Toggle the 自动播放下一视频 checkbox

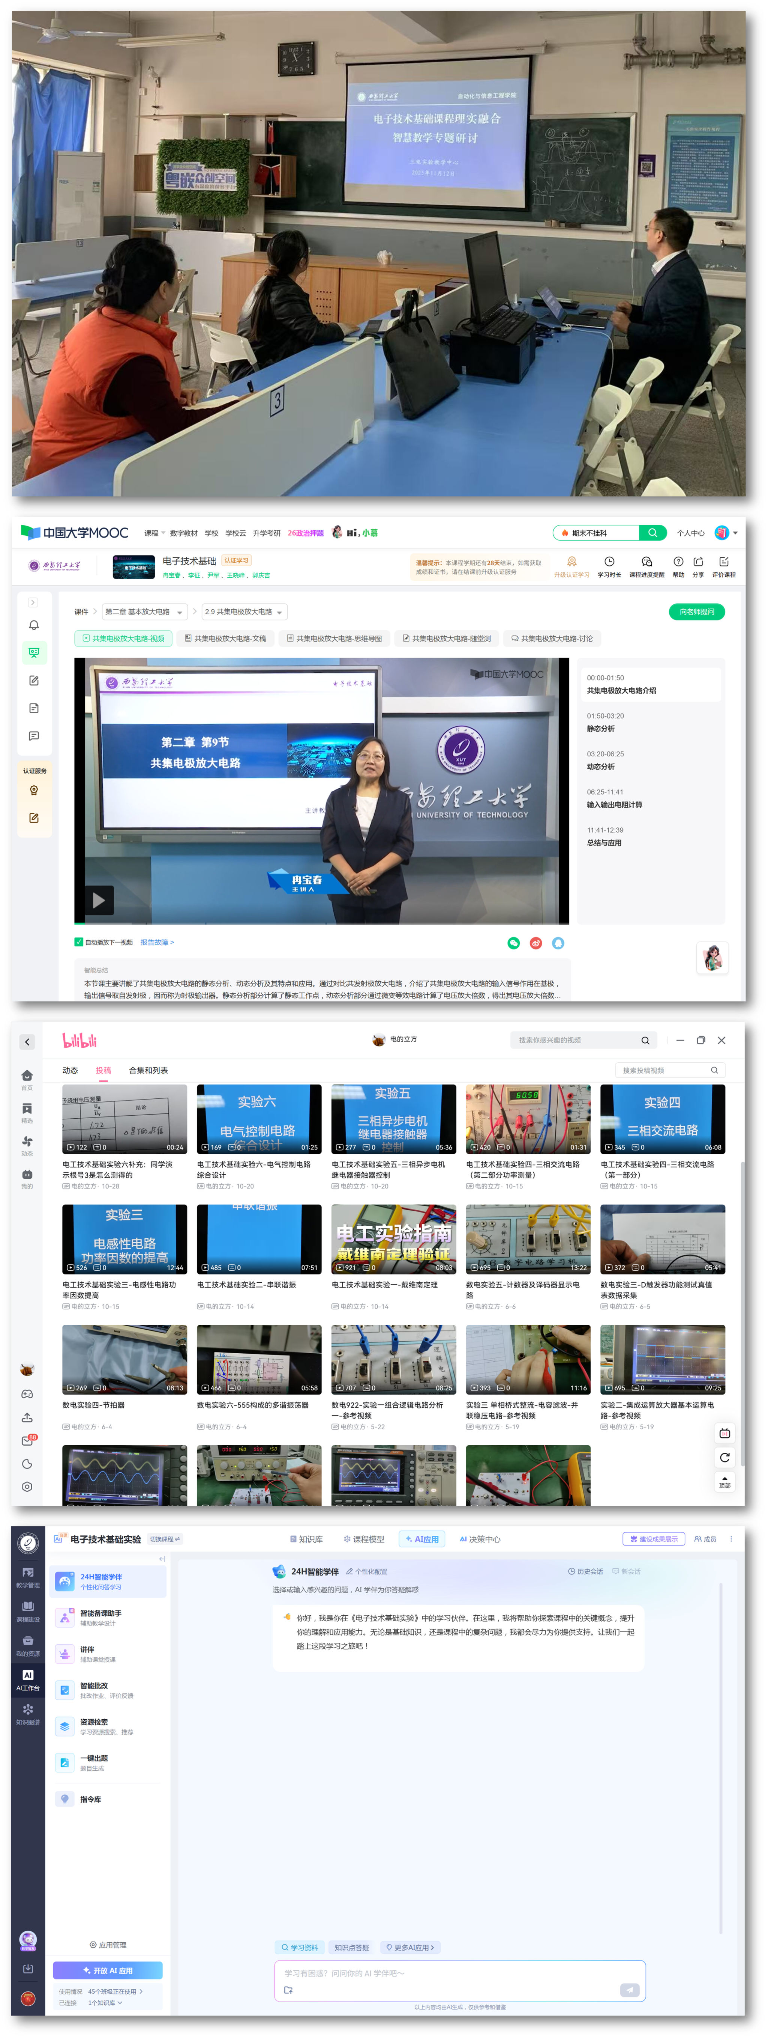point(79,942)
